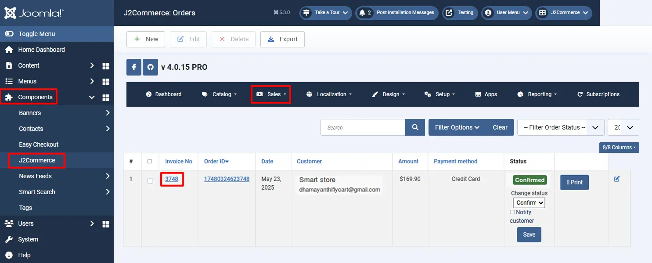The width and height of the screenshot is (652, 263).
Task: Open the list limit dropdown
Action: [623, 127]
